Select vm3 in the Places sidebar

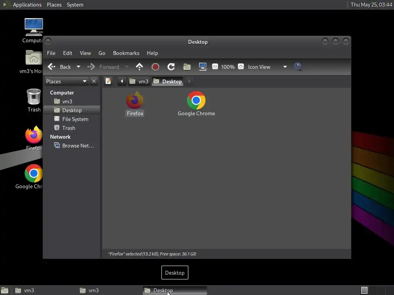tap(72, 101)
